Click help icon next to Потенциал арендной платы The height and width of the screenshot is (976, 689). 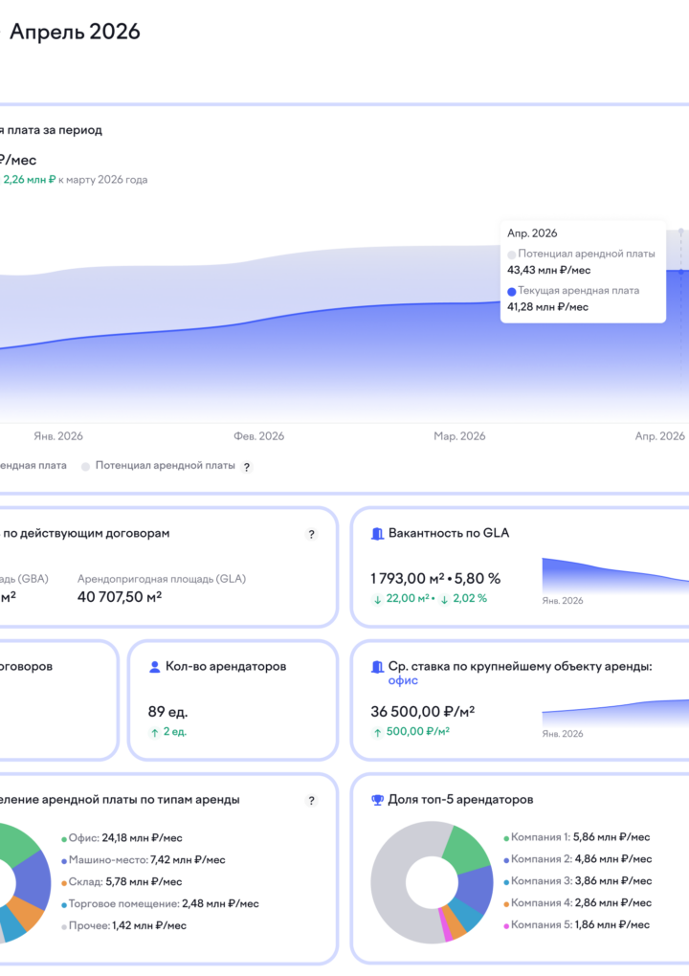pos(247,467)
